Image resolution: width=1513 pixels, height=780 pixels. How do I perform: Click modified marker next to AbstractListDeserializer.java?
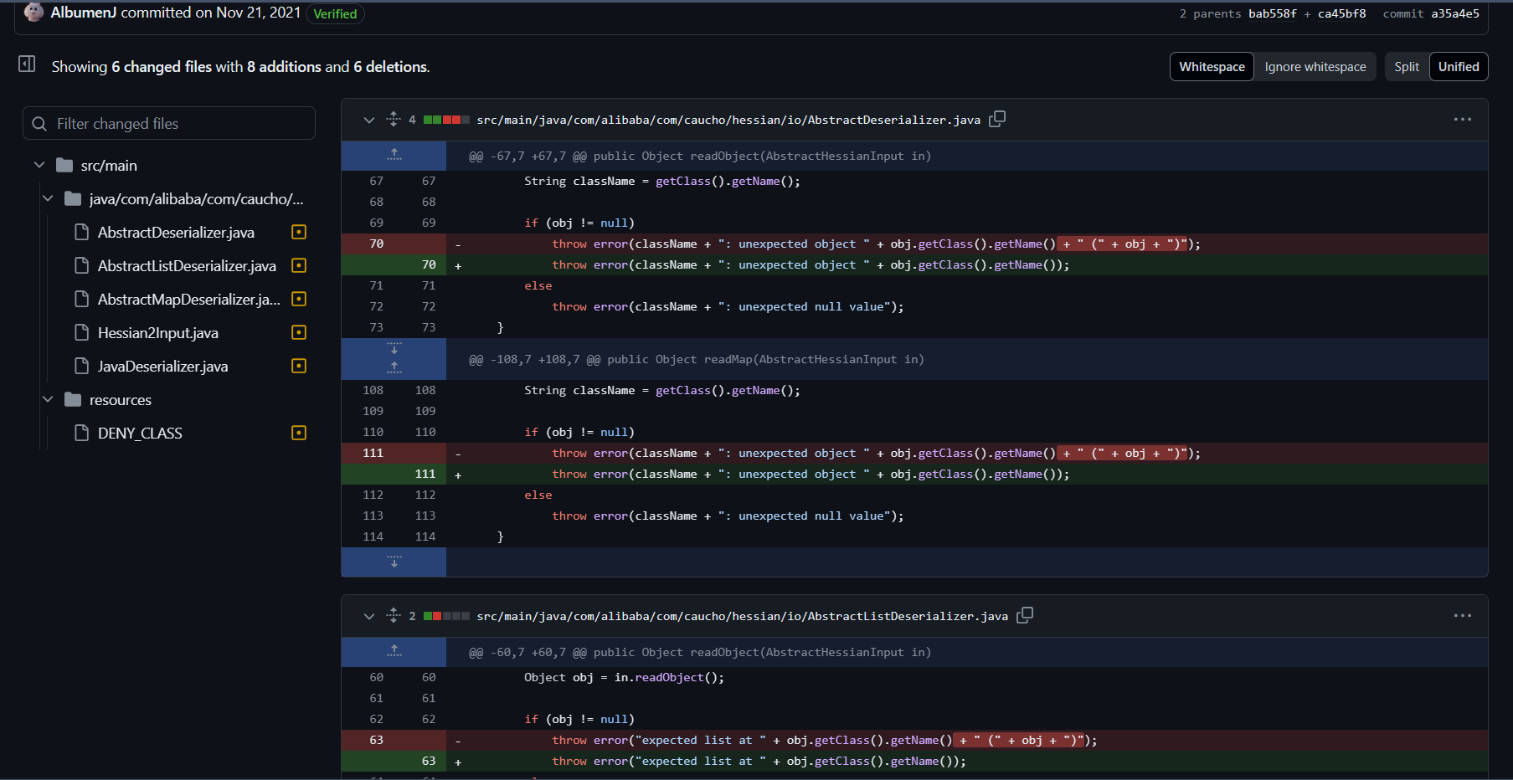click(x=299, y=265)
